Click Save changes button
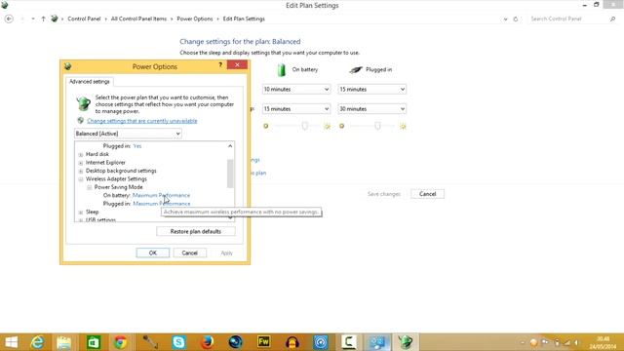The image size is (624, 351). [x=383, y=194]
